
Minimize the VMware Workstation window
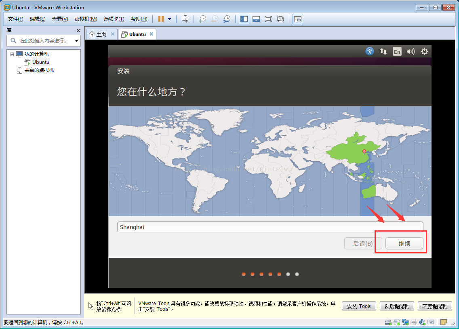(x=422, y=8)
